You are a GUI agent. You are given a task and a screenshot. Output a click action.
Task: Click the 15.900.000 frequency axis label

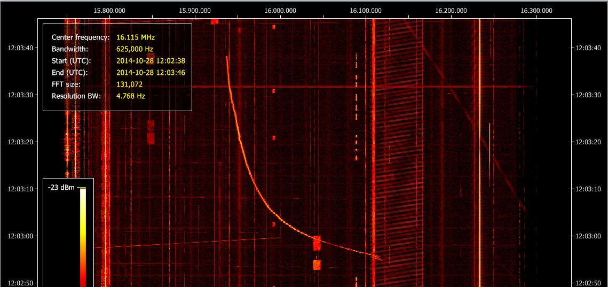(x=195, y=11)
